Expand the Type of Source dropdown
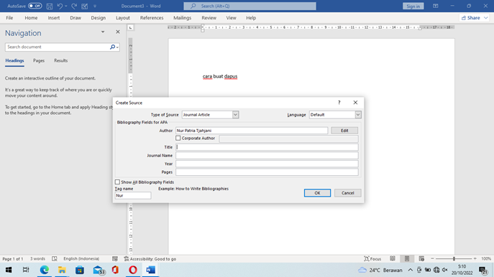This screenshot has height=277, width=494. coord(235,115)
